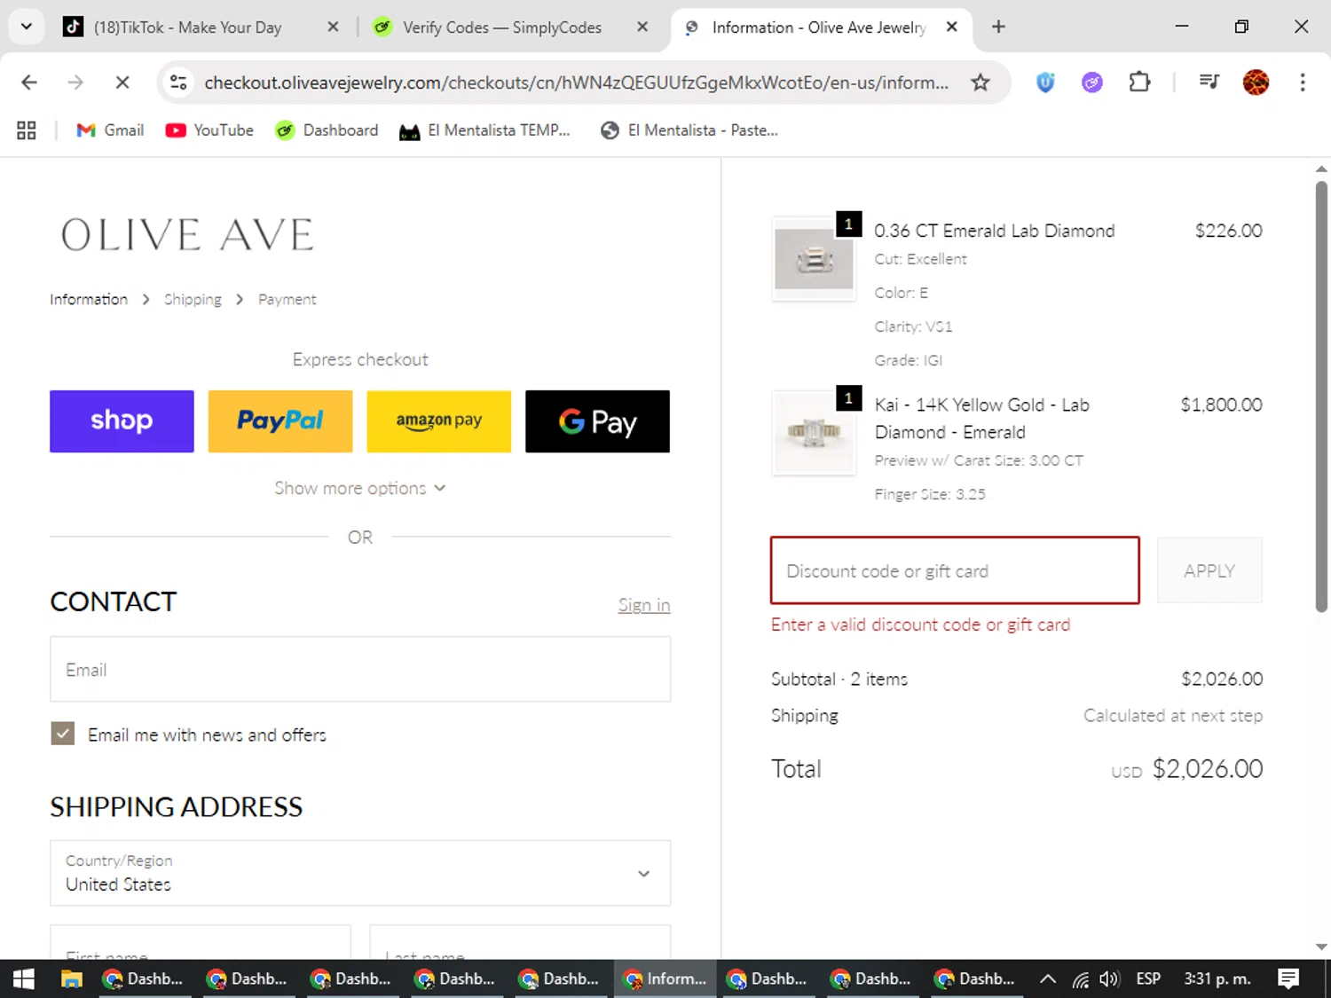Click the Kai 14K Yellow Gold ring thumbnail
Viewport: 1331px width, 998px height.
(815, 433)
